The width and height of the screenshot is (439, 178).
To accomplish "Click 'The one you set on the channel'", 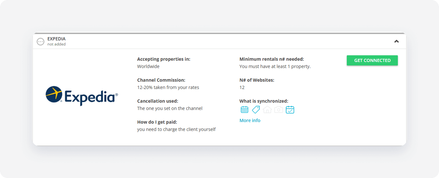I will pos(170,108).
